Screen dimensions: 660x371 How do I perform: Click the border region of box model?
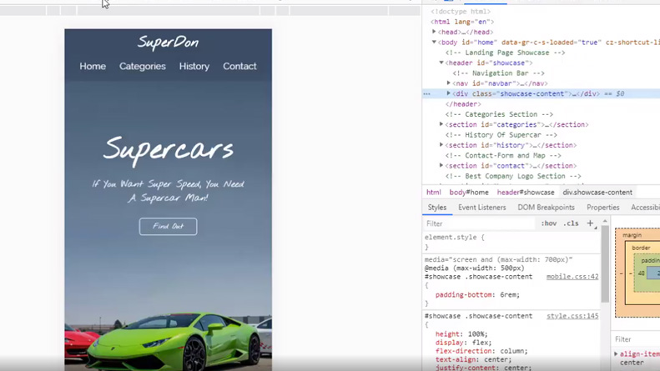click(x=641, y=248)
